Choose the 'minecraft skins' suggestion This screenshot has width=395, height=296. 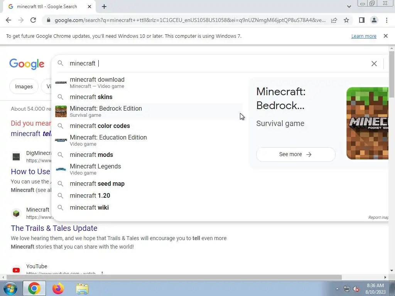147,97
